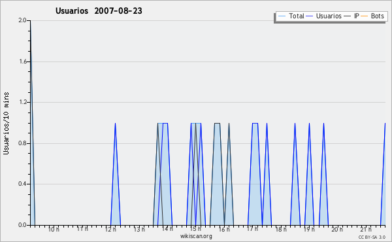Click the 1.6 y-axis value
Viewport: 392px width, 242px height.
(x=22, y=61)
